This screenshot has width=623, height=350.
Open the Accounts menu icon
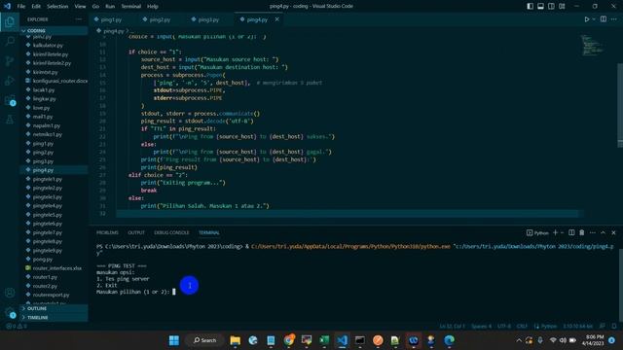click(10, 293)
